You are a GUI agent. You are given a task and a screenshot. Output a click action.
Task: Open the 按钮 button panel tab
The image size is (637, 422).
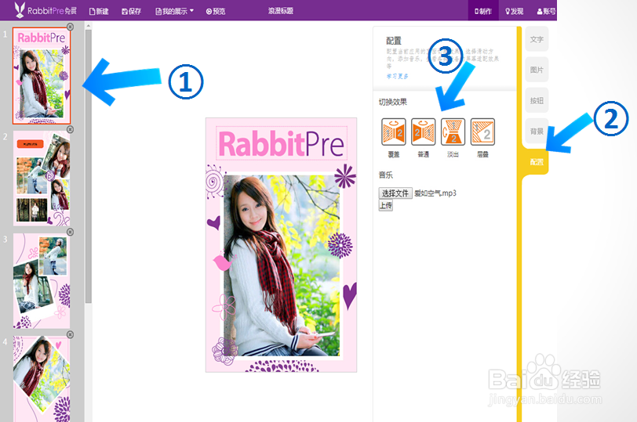[x=537, y=100]
